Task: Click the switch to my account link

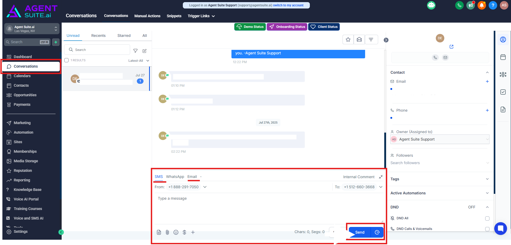Action: [x=288, y=5]
